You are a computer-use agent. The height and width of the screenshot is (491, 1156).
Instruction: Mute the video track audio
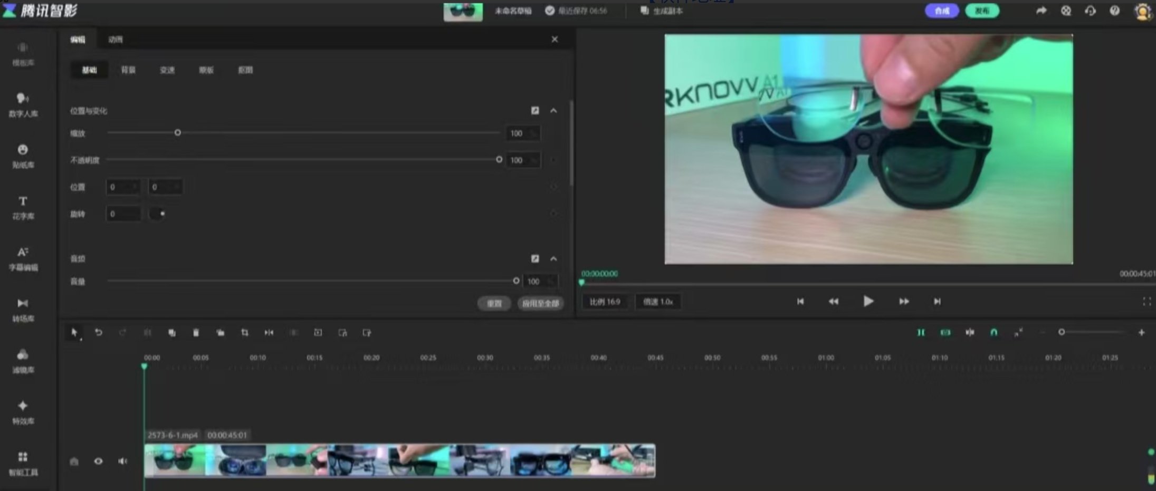coord(122,461)
